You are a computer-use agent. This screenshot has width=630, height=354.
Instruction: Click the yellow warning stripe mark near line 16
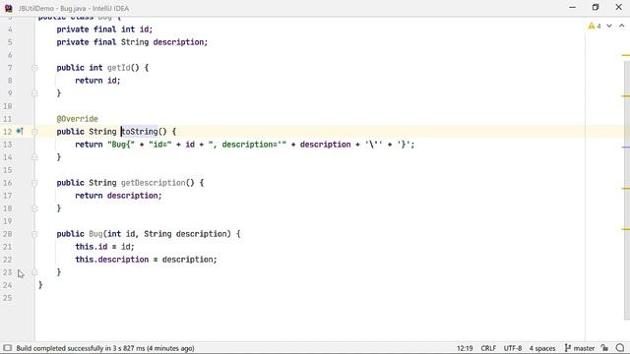click(x=626, y=188)
